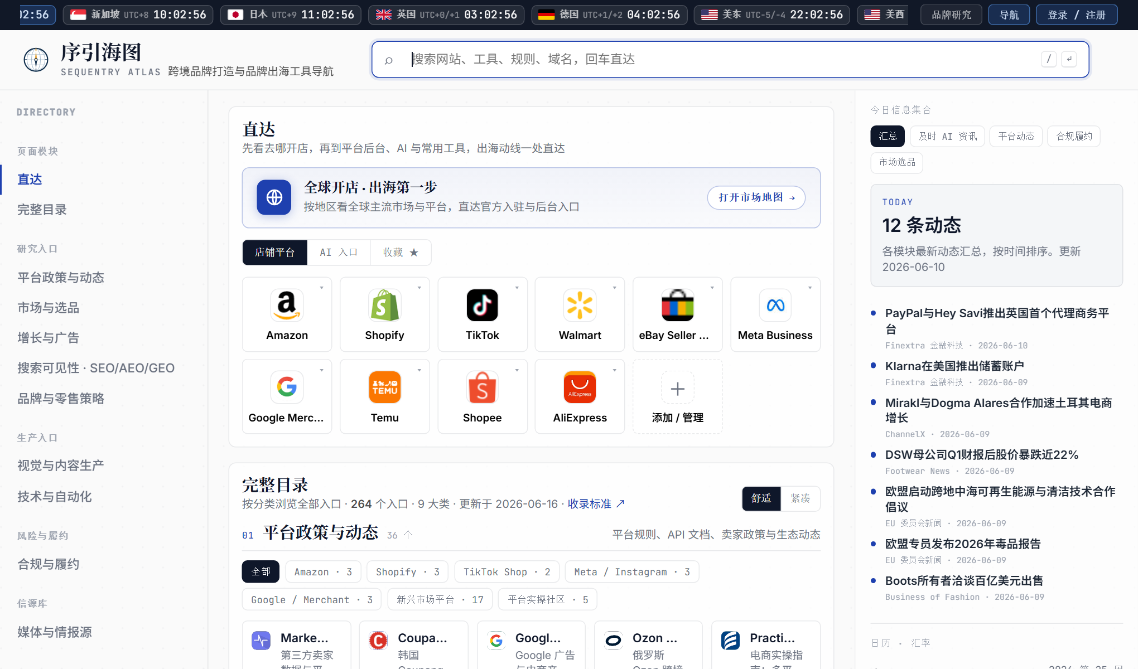Open the Temu platform icon
This screenshot has height=669, width=1138.
coord(384,387)
